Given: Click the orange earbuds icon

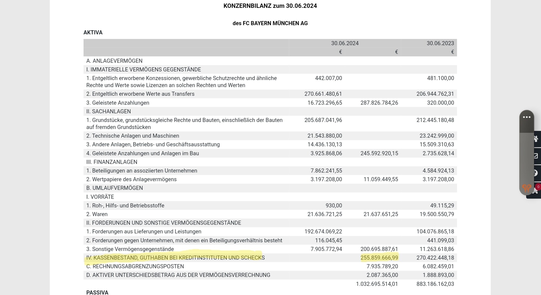Looking at the screenshot, I should 527,188.
